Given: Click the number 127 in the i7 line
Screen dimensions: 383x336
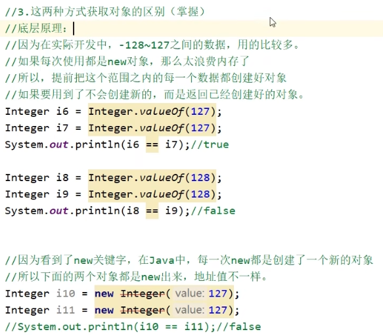Looking at the screenshot, I should tap(200, 128).
